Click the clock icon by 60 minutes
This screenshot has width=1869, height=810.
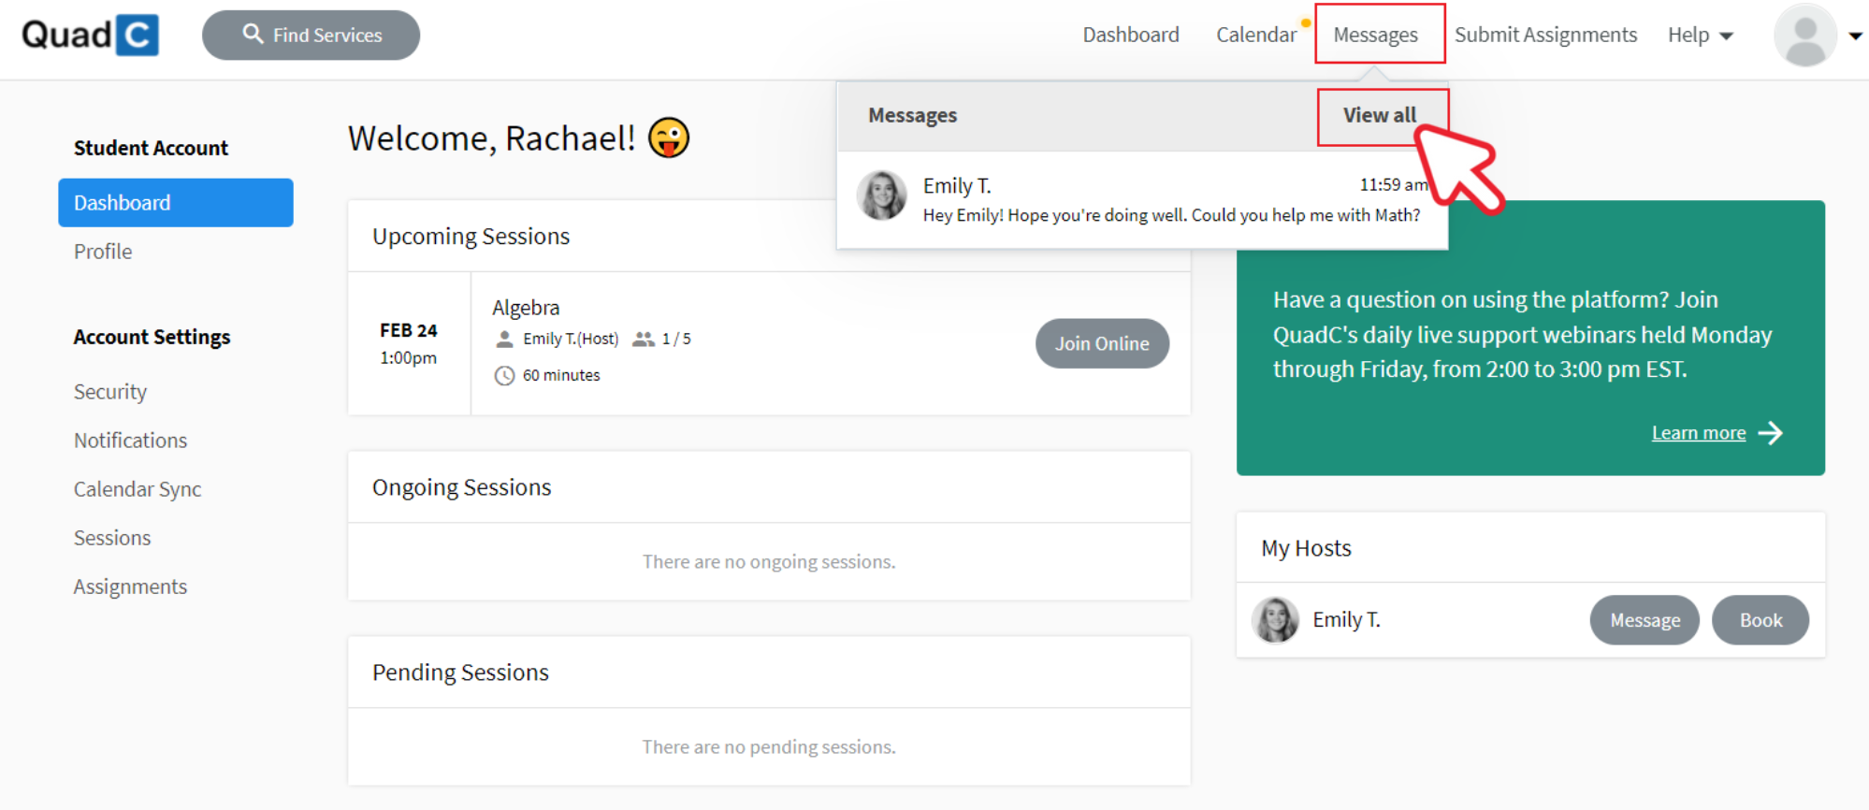(504, 376)
